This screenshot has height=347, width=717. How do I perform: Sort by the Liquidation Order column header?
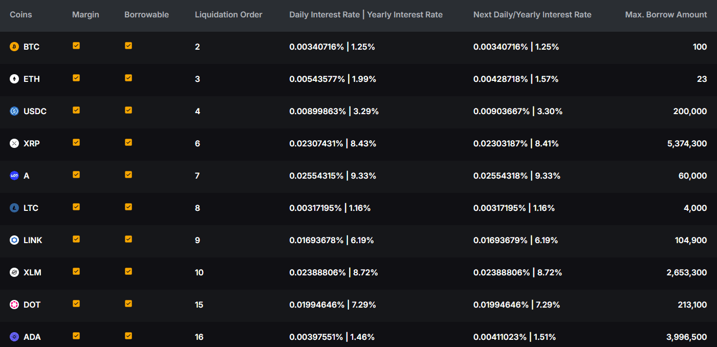coord(228,15)
